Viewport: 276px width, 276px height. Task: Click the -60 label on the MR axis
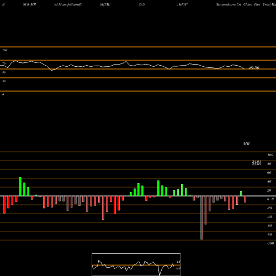click(x=269, y=226)
